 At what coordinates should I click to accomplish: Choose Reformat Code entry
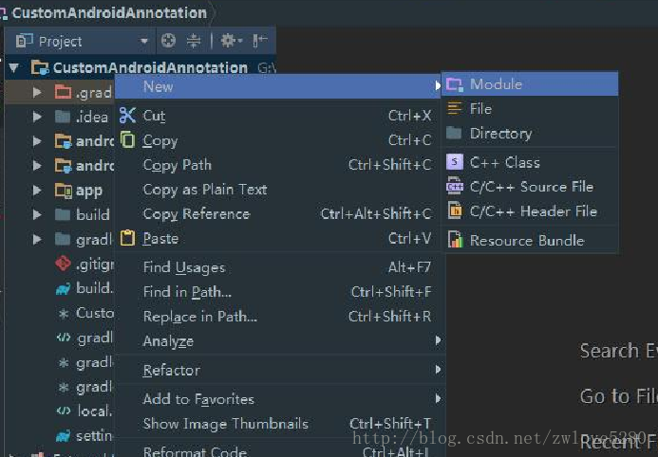tap(278, 451)
